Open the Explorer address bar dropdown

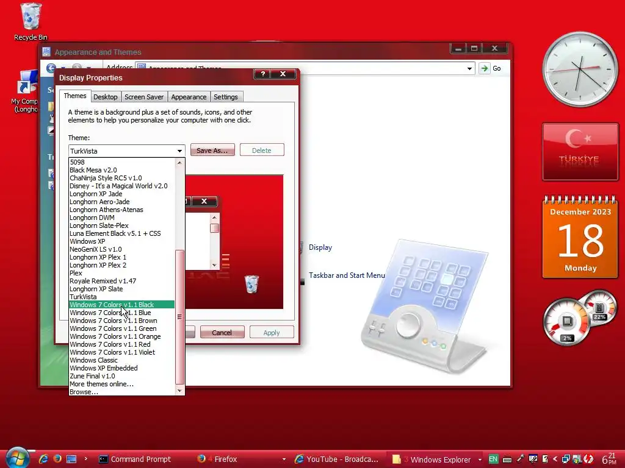click(469, 68)
